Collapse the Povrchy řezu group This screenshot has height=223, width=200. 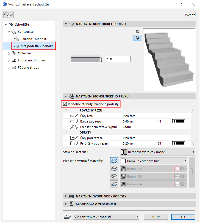pos(66,110)
